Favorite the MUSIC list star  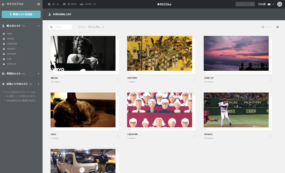point(117,80)
